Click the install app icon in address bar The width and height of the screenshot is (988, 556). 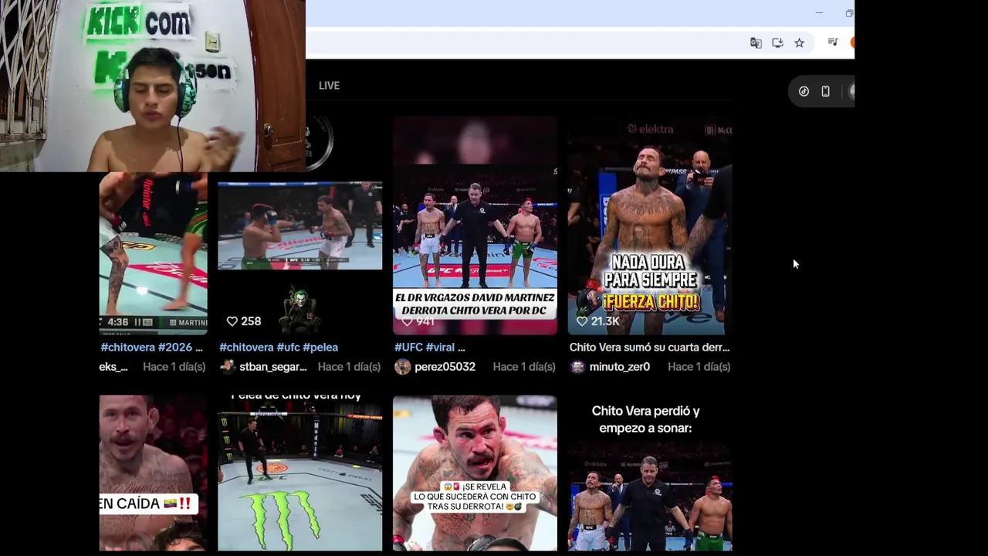(x=777, y=43)
